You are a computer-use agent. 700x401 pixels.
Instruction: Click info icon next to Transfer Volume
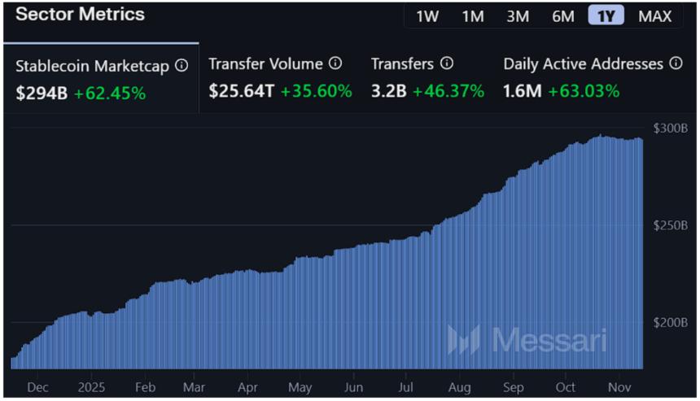[x=335, y=63]
